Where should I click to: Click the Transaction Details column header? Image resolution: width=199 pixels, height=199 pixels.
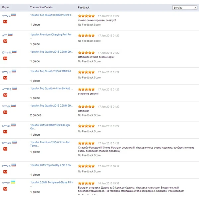(41, 7)
